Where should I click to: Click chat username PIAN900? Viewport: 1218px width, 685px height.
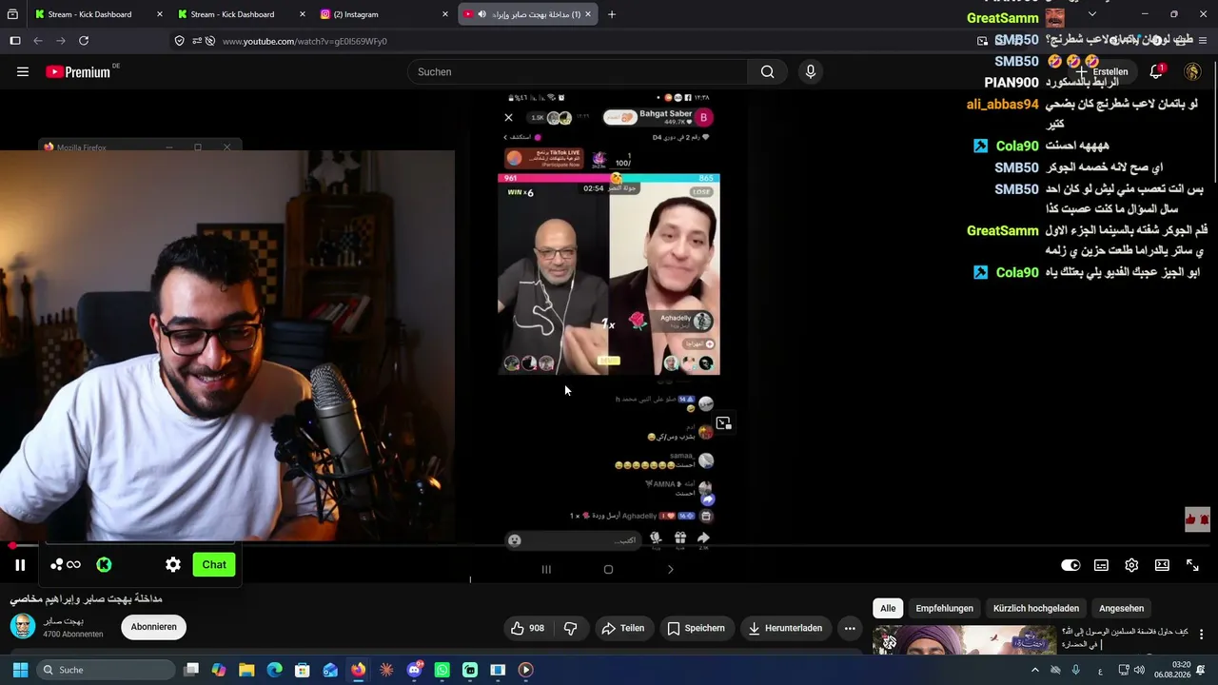(x=1012, y=83)
